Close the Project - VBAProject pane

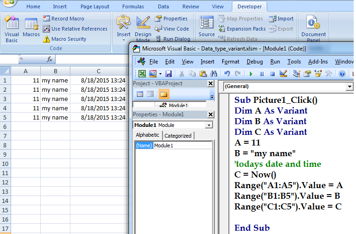pyautogui.click(x=211, y=83)
